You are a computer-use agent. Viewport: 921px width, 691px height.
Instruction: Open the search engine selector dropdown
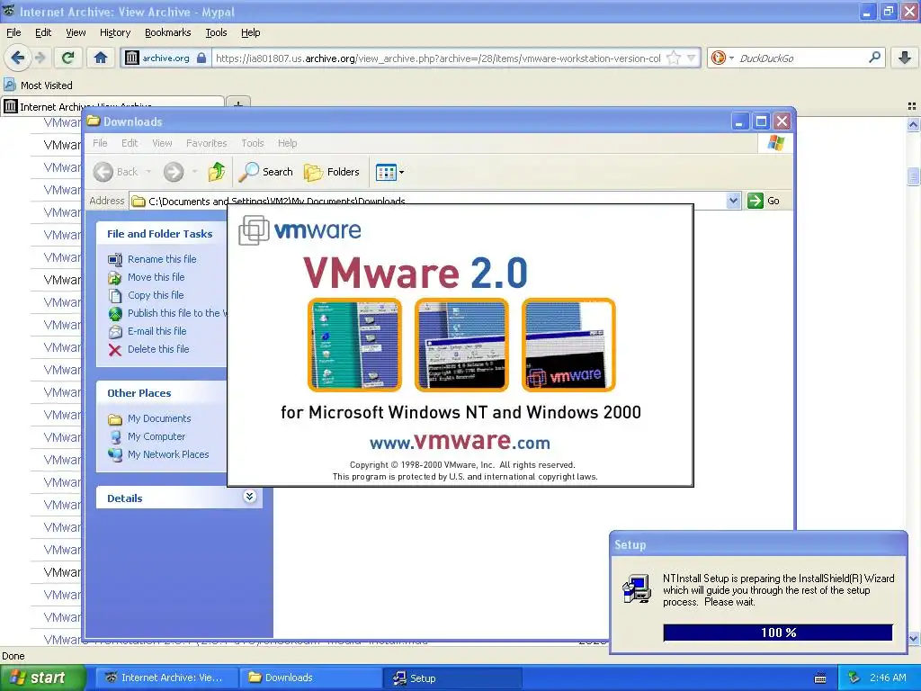click(x=731, y=58)
